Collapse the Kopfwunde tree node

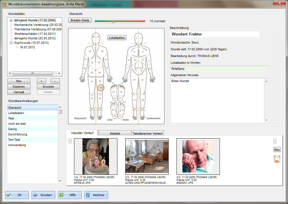click(11, 43)
